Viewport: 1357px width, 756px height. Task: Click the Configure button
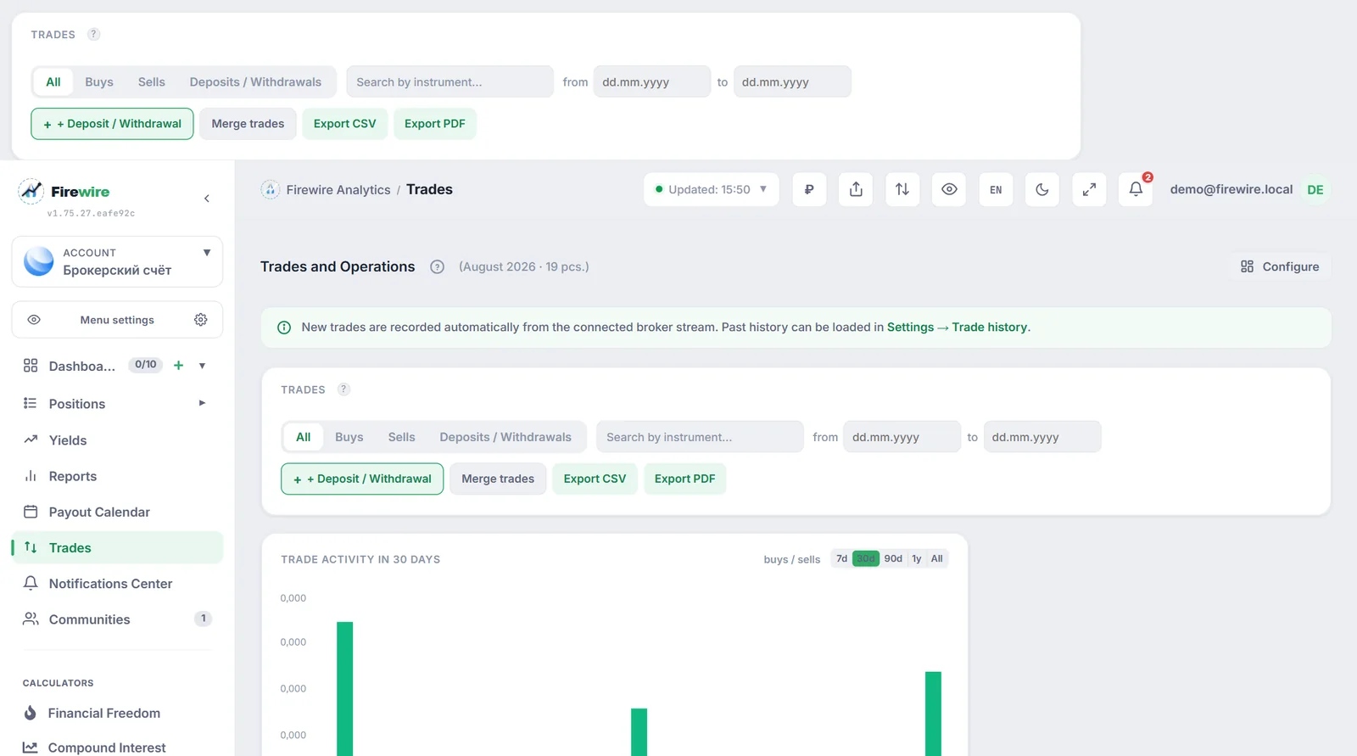coord(1280,266)
